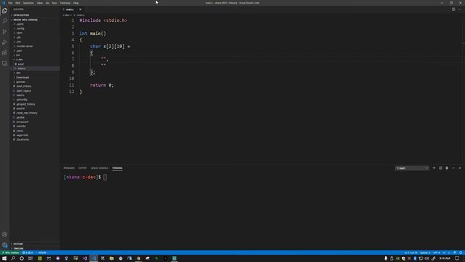Open the Edit menu
The image size is (465, 262).
point(17,3)
